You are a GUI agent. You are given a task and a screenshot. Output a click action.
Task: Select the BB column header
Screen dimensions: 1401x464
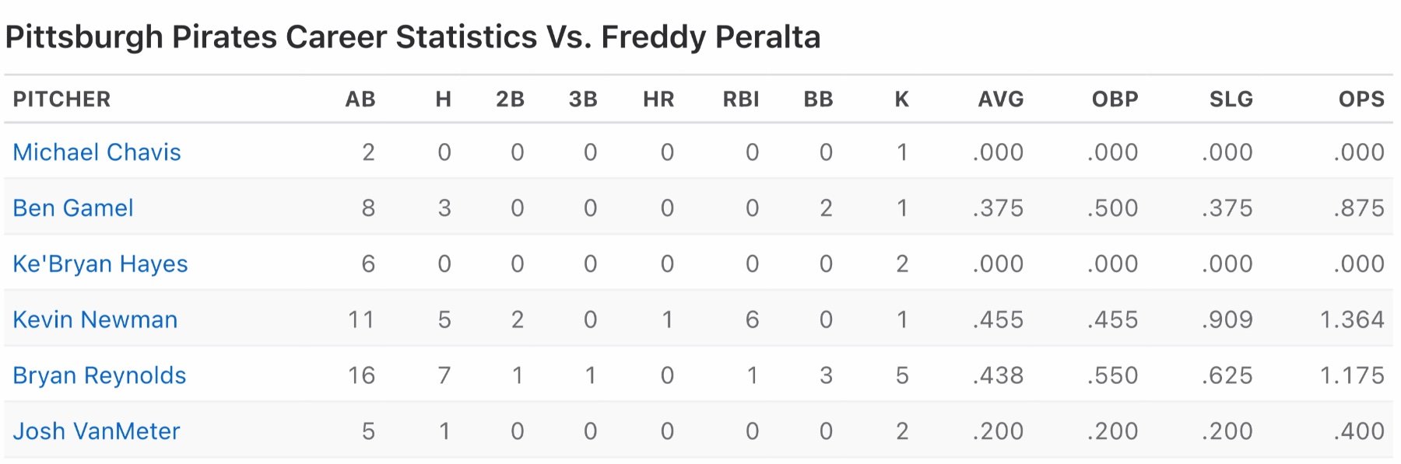pos(819,99)
